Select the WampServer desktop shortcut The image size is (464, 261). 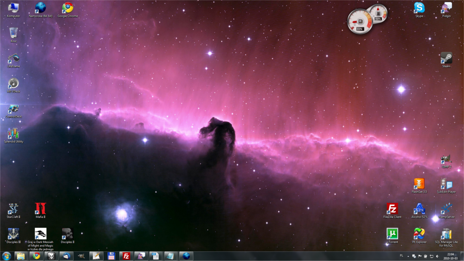446,209
